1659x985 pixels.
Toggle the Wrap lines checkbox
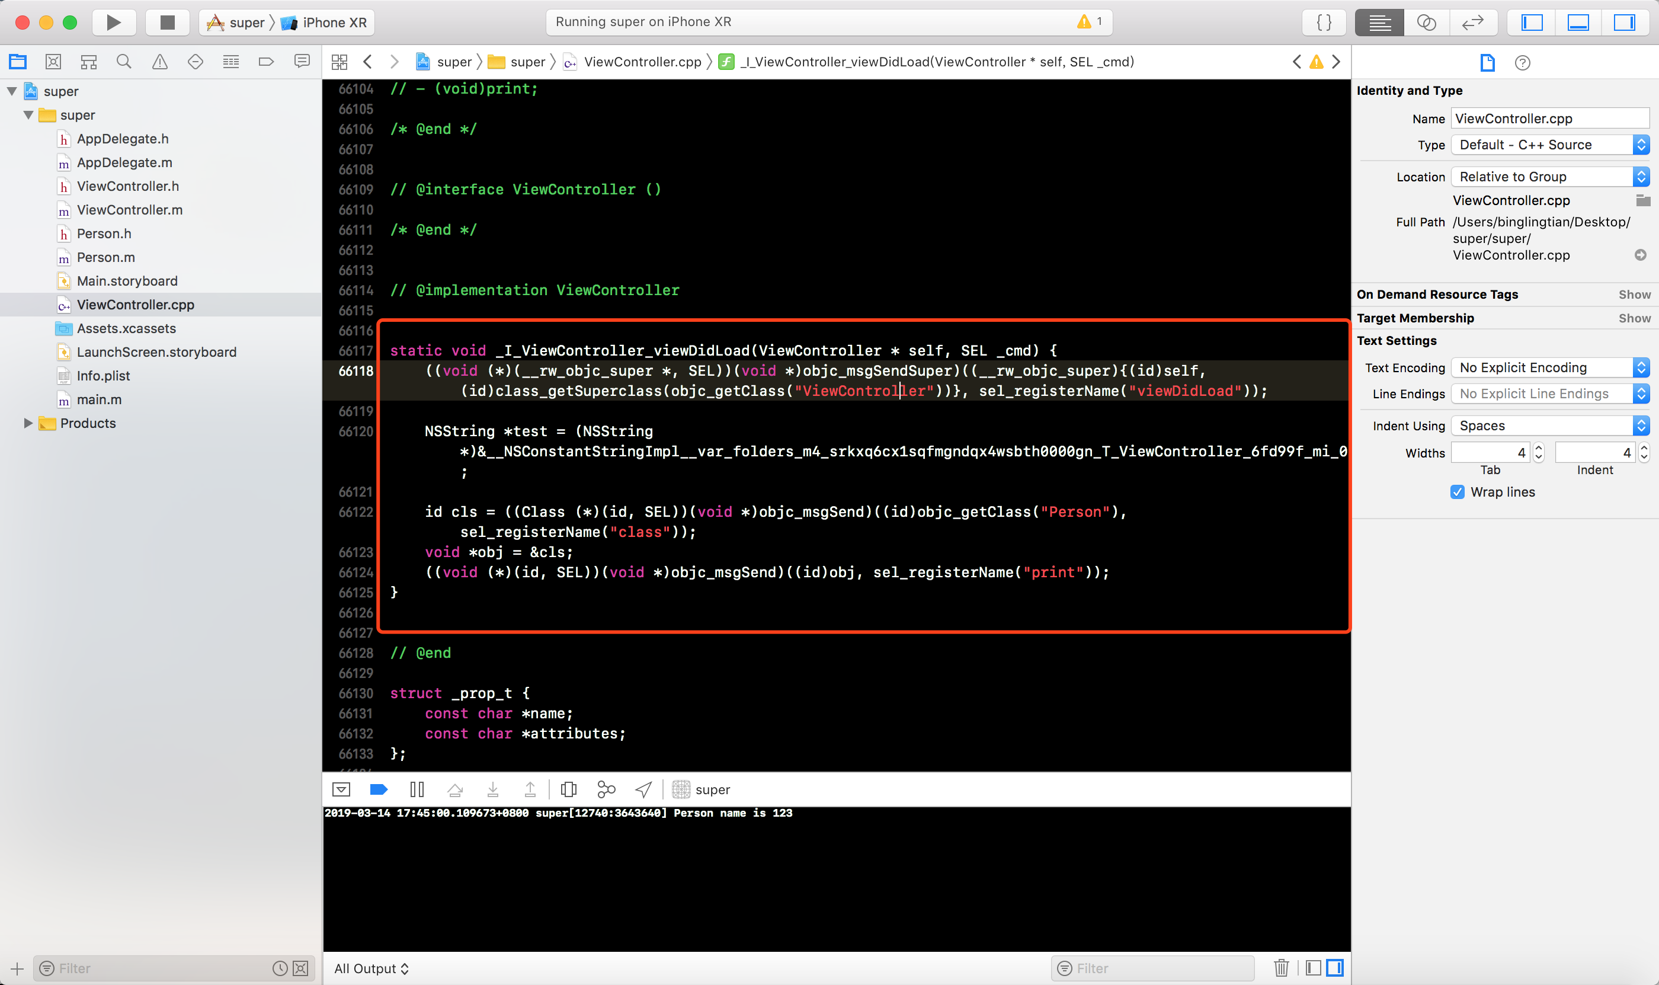coord(1458,492)
